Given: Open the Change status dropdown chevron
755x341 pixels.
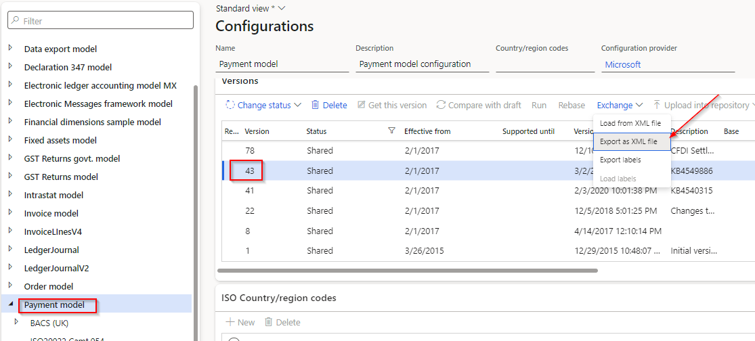Looking at the screenshot, I should point(297,105).
